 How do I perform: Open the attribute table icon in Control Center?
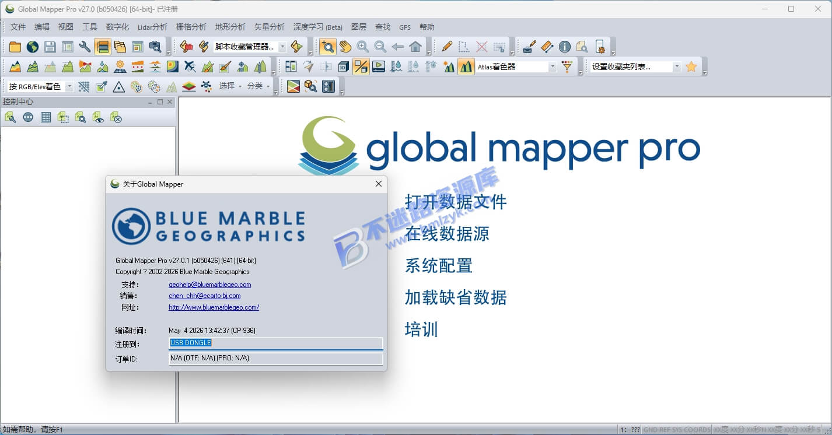46,118
